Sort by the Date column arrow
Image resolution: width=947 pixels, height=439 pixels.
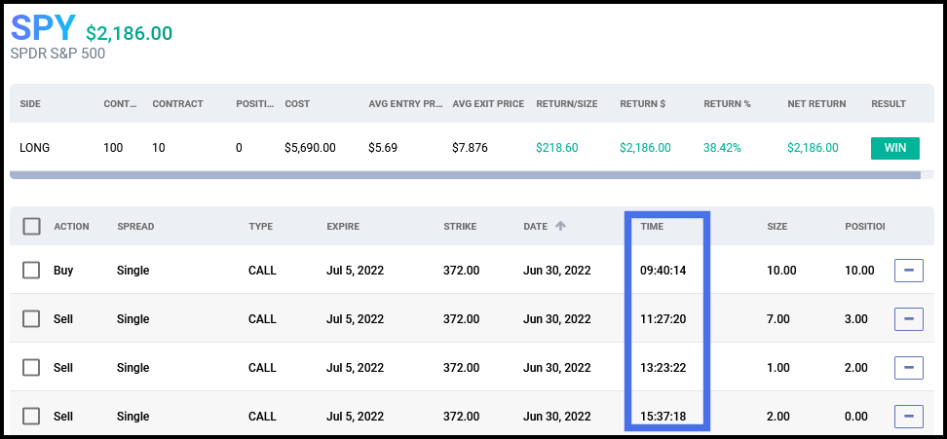[560, 226]
